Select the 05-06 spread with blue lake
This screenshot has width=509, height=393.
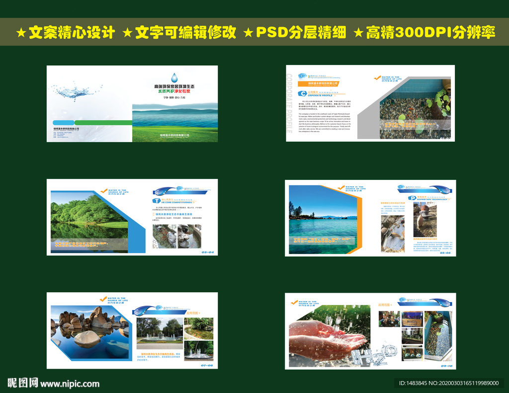point(370,218)
